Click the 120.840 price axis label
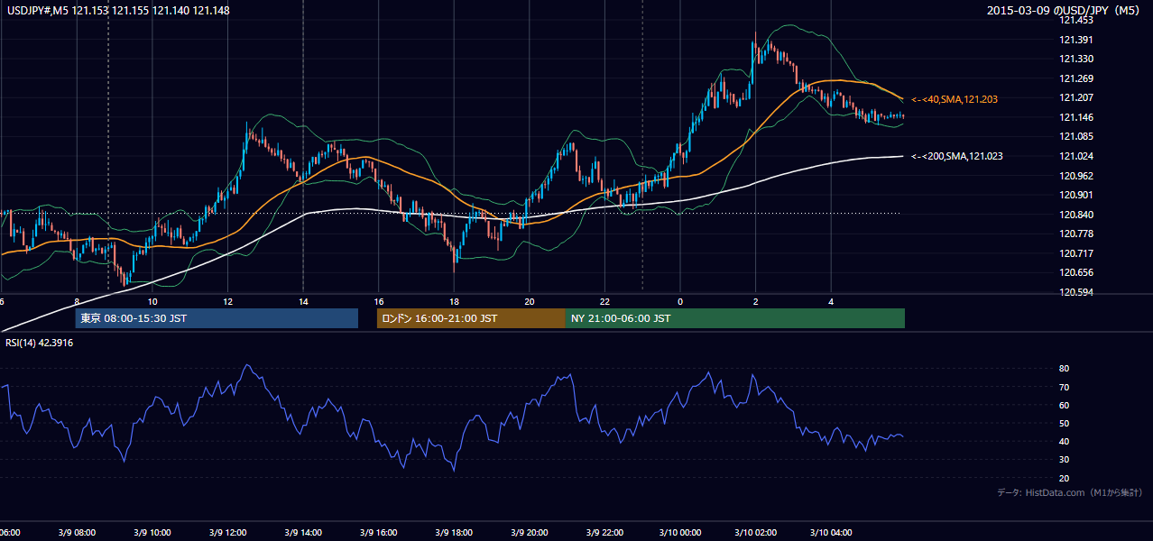This screenshot has width=1153, height=541. pos(1076,215)
